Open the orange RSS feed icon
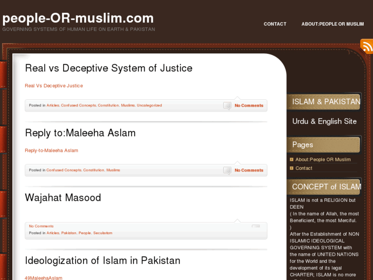373x280 pixels. point(366,46)
